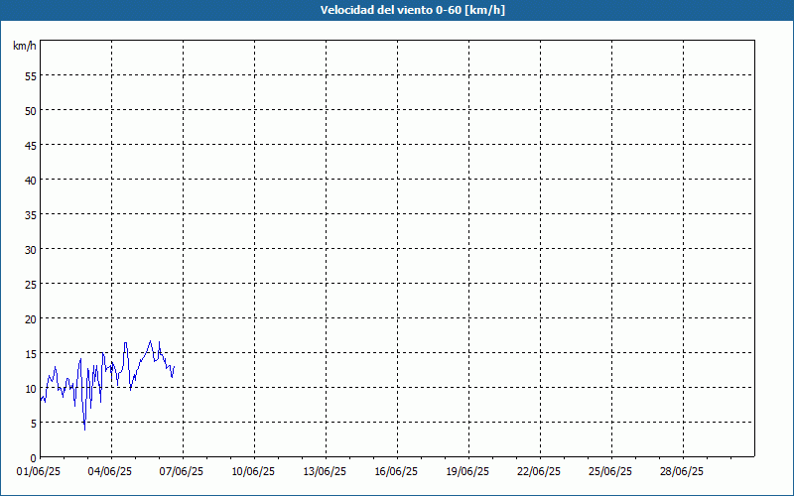Click the y-axis value 40
Image resolution: width=794 pixels, height=496 pixels.
pos(31,181)
